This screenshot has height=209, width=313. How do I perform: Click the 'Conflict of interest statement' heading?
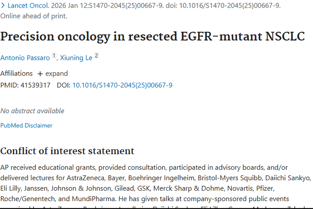click(67, 151)
